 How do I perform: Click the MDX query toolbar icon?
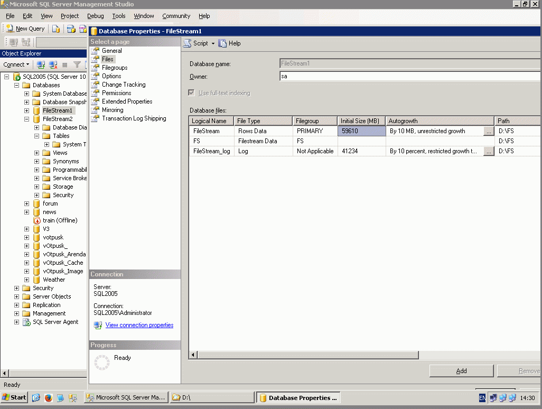(71, 29)
